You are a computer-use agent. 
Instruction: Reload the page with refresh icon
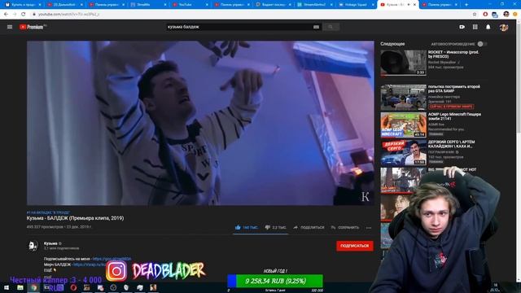click(x=24, y=15)
